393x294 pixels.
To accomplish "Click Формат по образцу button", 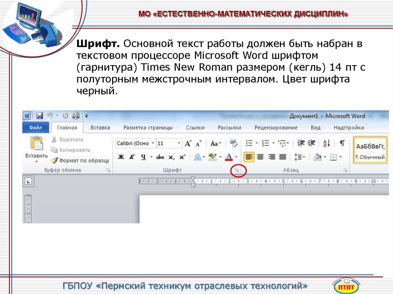I will tap(80, 160).
